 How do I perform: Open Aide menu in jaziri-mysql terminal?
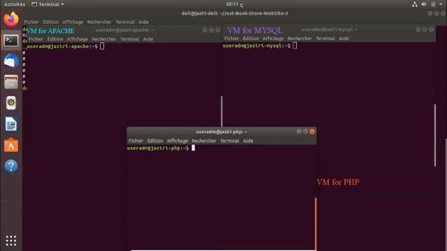(x=344, y=38)
